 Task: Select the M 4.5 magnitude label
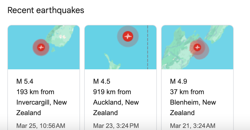click(x=102, y=82)
